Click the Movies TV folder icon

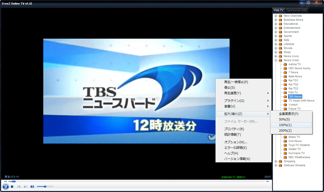click(280, 48)
